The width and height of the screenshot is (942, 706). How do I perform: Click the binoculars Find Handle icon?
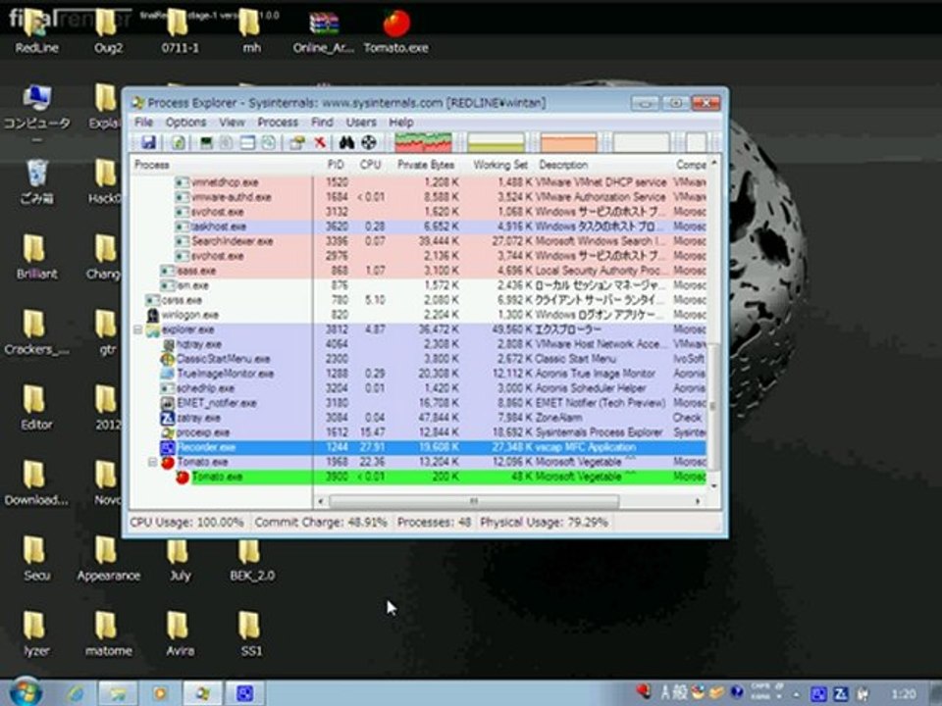coord(346,142)
